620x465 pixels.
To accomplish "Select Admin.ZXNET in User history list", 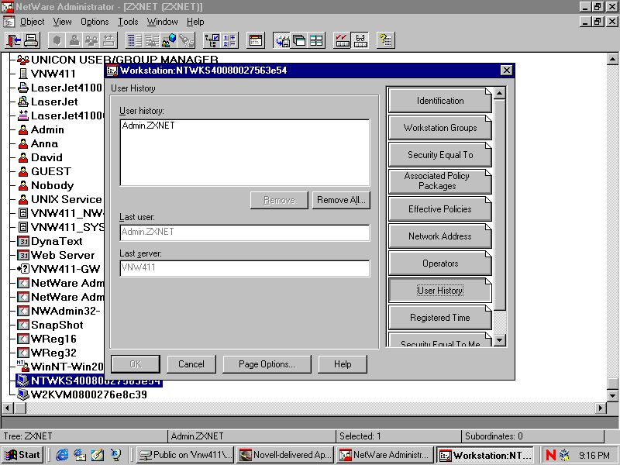I will coord(148,126).
